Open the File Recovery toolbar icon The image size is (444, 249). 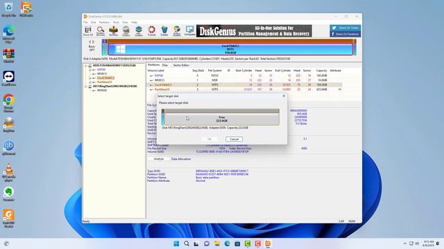pyautogui.click(x=113, y=31)
